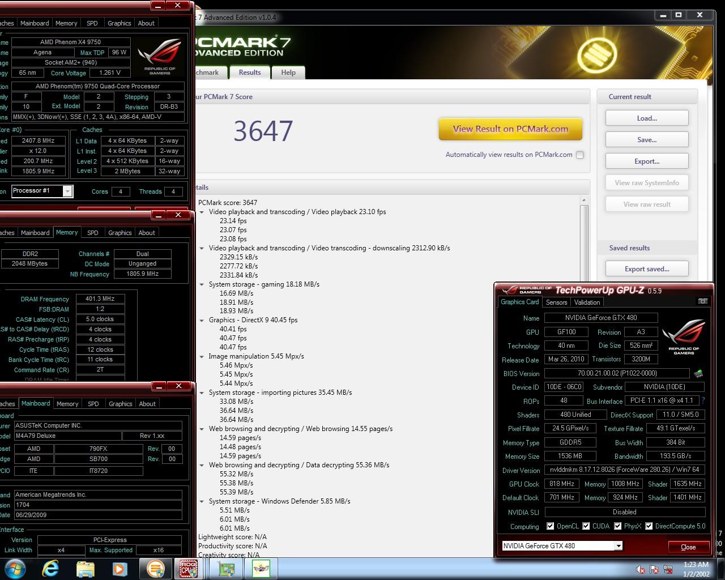Screen dimensions: 725x580
Task: Click the Show desktop strip at the taskbar's end
Action: pyautogui.click(x=721, y=569)
